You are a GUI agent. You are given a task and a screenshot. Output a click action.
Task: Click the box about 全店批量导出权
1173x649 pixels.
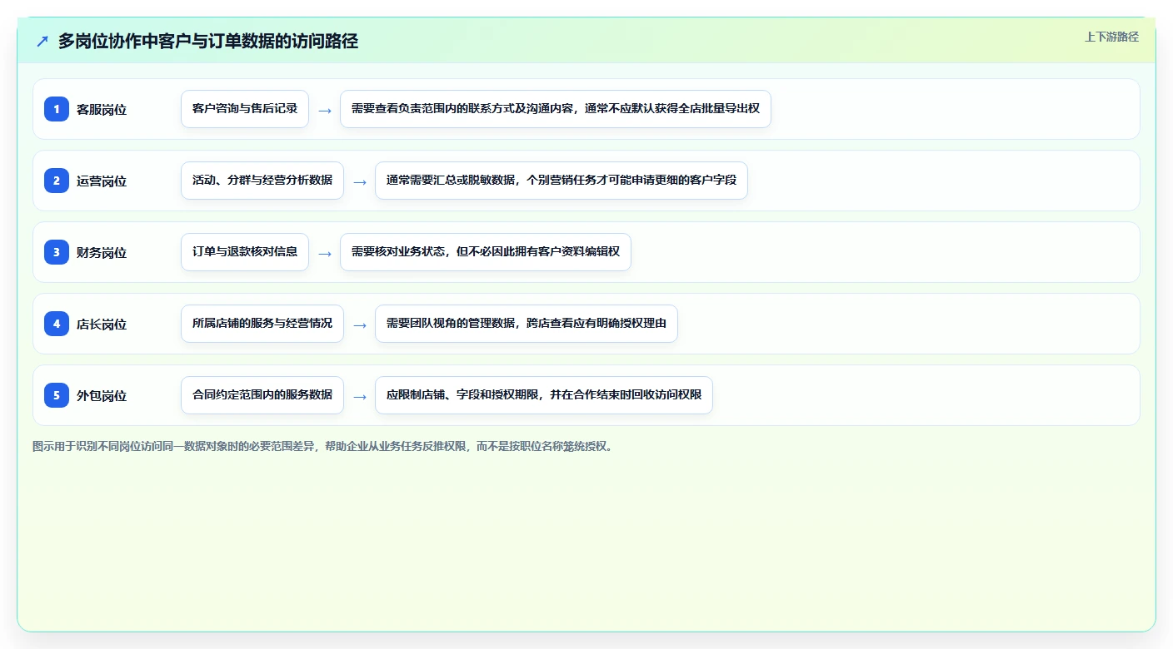click(x=556, y=109)
